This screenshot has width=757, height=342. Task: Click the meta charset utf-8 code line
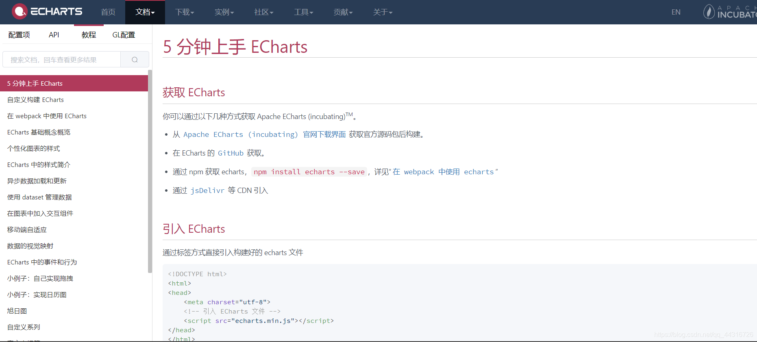click(x=227, y=302)
